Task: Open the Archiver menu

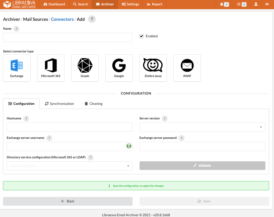Action: pos(105,4)
